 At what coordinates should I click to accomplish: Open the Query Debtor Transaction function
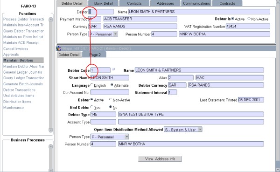coord(23,31)
